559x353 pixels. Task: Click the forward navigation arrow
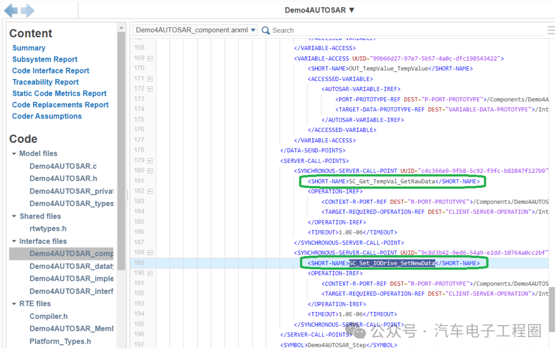[27, 10]
